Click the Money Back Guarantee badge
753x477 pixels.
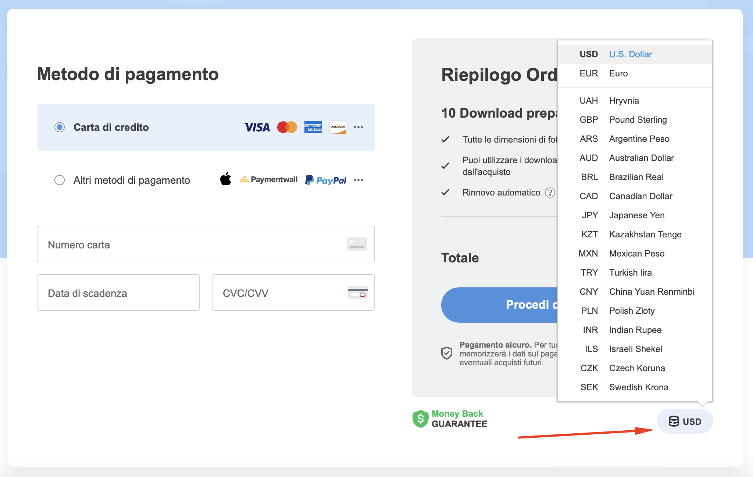(449, 419)
